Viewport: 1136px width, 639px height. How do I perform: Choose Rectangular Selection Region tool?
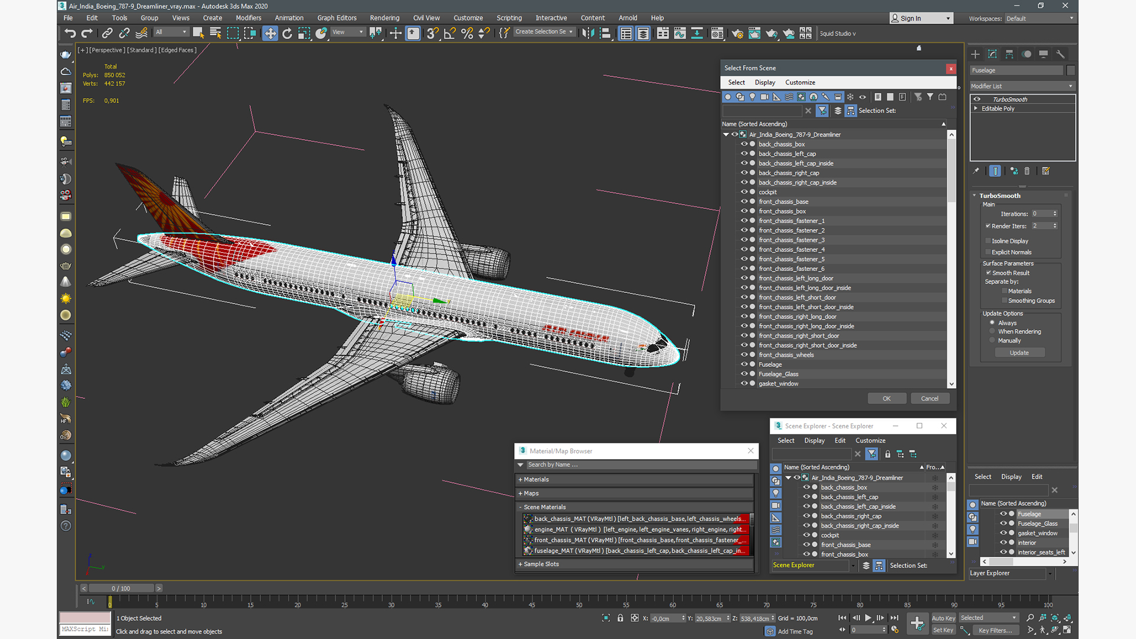233,33
